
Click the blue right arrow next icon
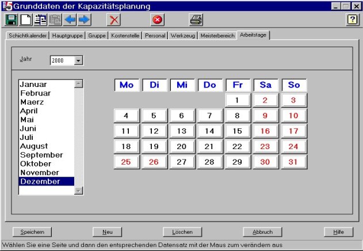click(84, 20)
